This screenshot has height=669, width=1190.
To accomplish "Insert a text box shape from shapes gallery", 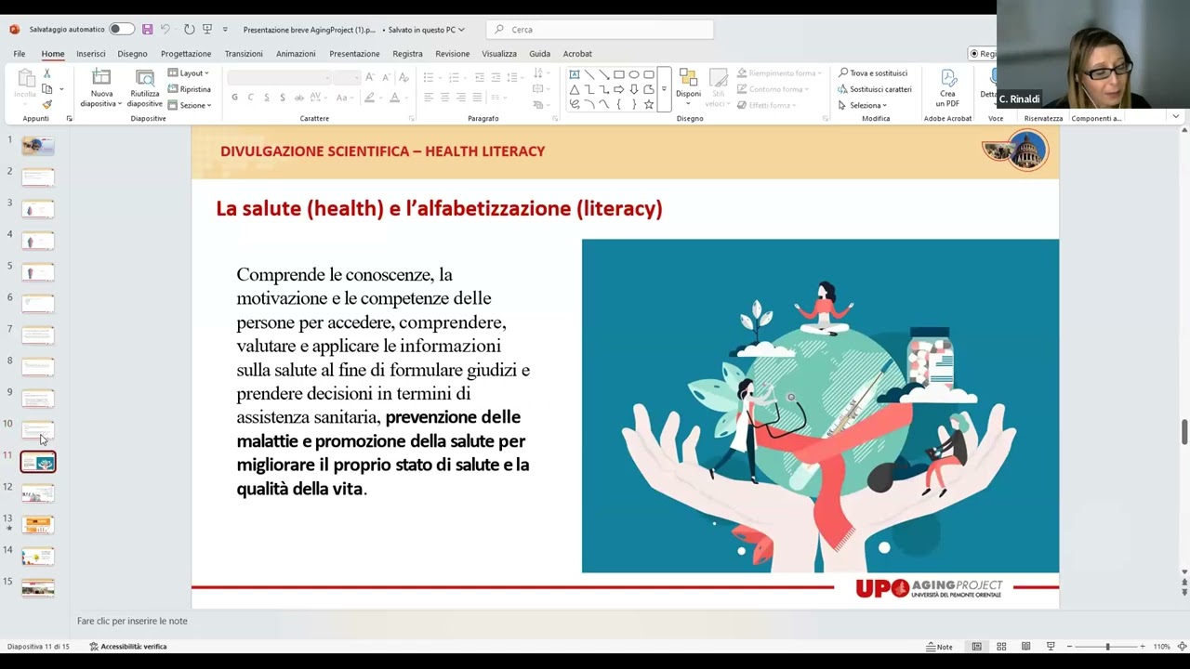I will [x=574, y=74].
